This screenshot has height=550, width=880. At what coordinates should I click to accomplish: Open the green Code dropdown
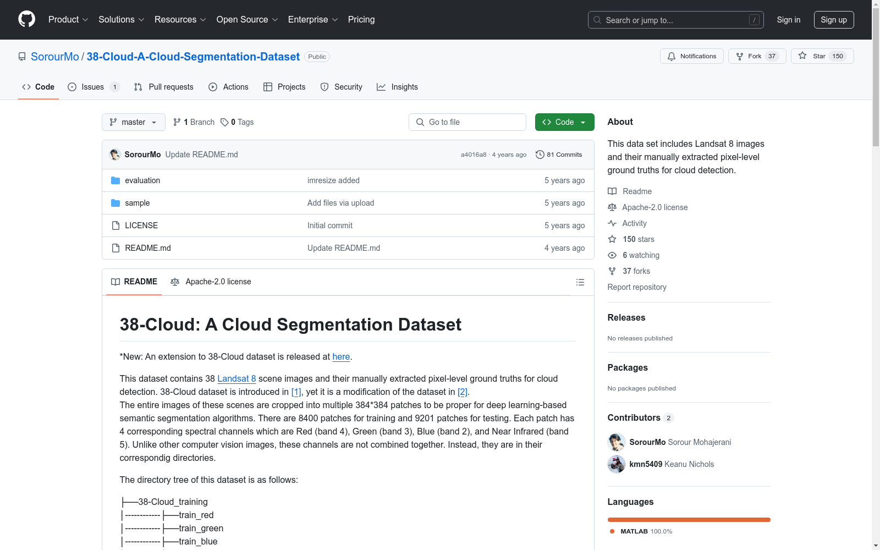[x=564, y=122]
